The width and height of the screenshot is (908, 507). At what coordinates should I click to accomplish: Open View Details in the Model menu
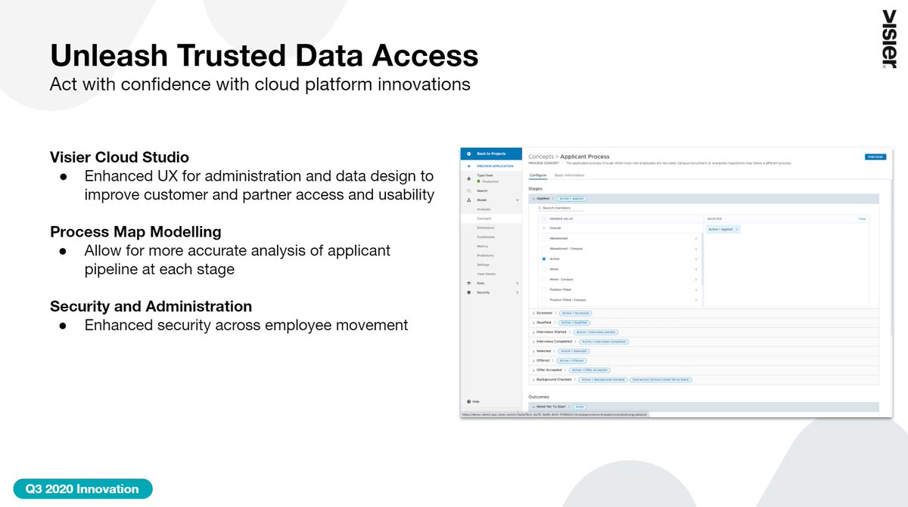point(486,274)
